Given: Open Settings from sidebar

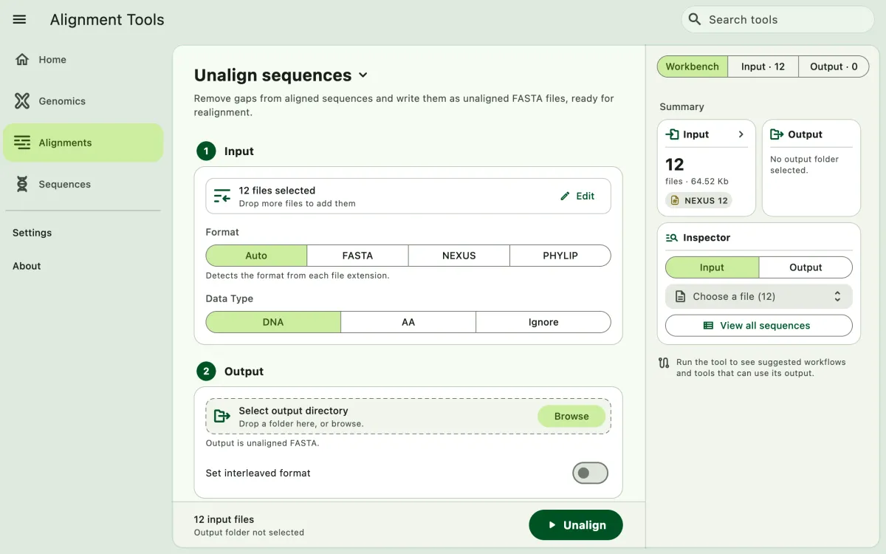Looking at the screenshot, I should point(32,233).
